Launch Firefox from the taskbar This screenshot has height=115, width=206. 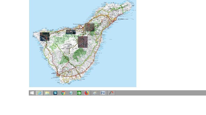87,93
